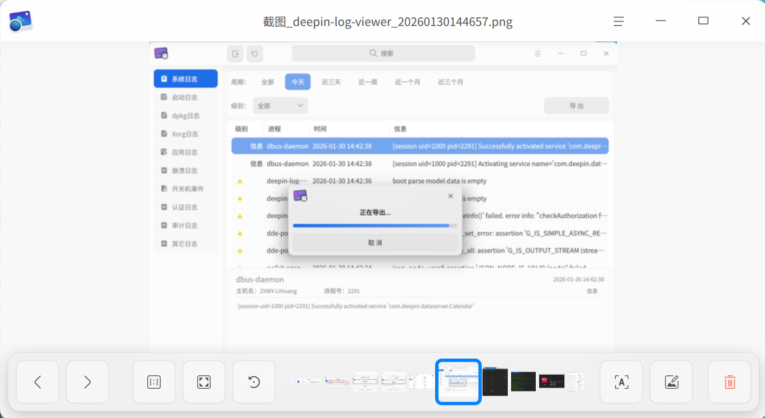Image resolution: width=765 pixels, height=418 pixels.
Task: Minimize the image viewer window
Action: [660, 21]
